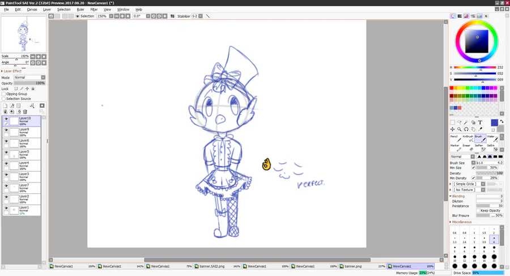Click the Persistence slider

[490, 206]
